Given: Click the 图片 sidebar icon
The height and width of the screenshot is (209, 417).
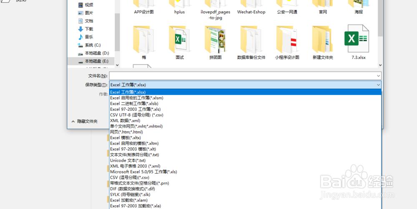Looking at the screenshot, I should [x=80, y=13].
